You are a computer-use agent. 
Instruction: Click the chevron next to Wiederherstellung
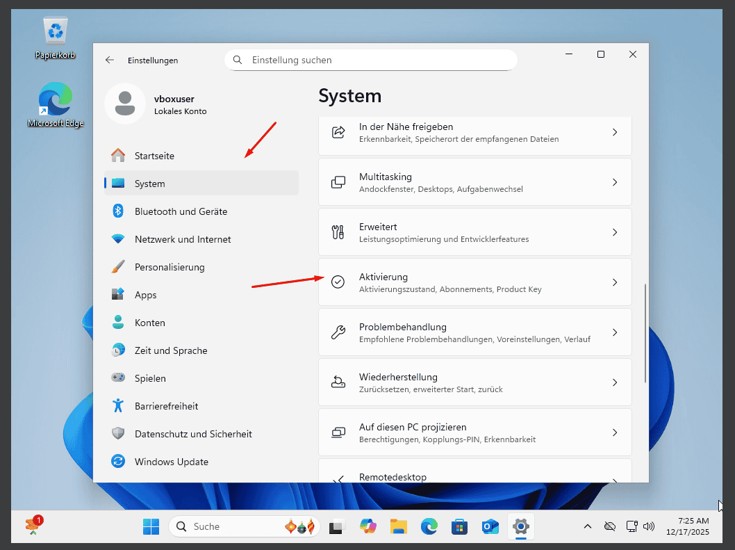click(614, 382)
